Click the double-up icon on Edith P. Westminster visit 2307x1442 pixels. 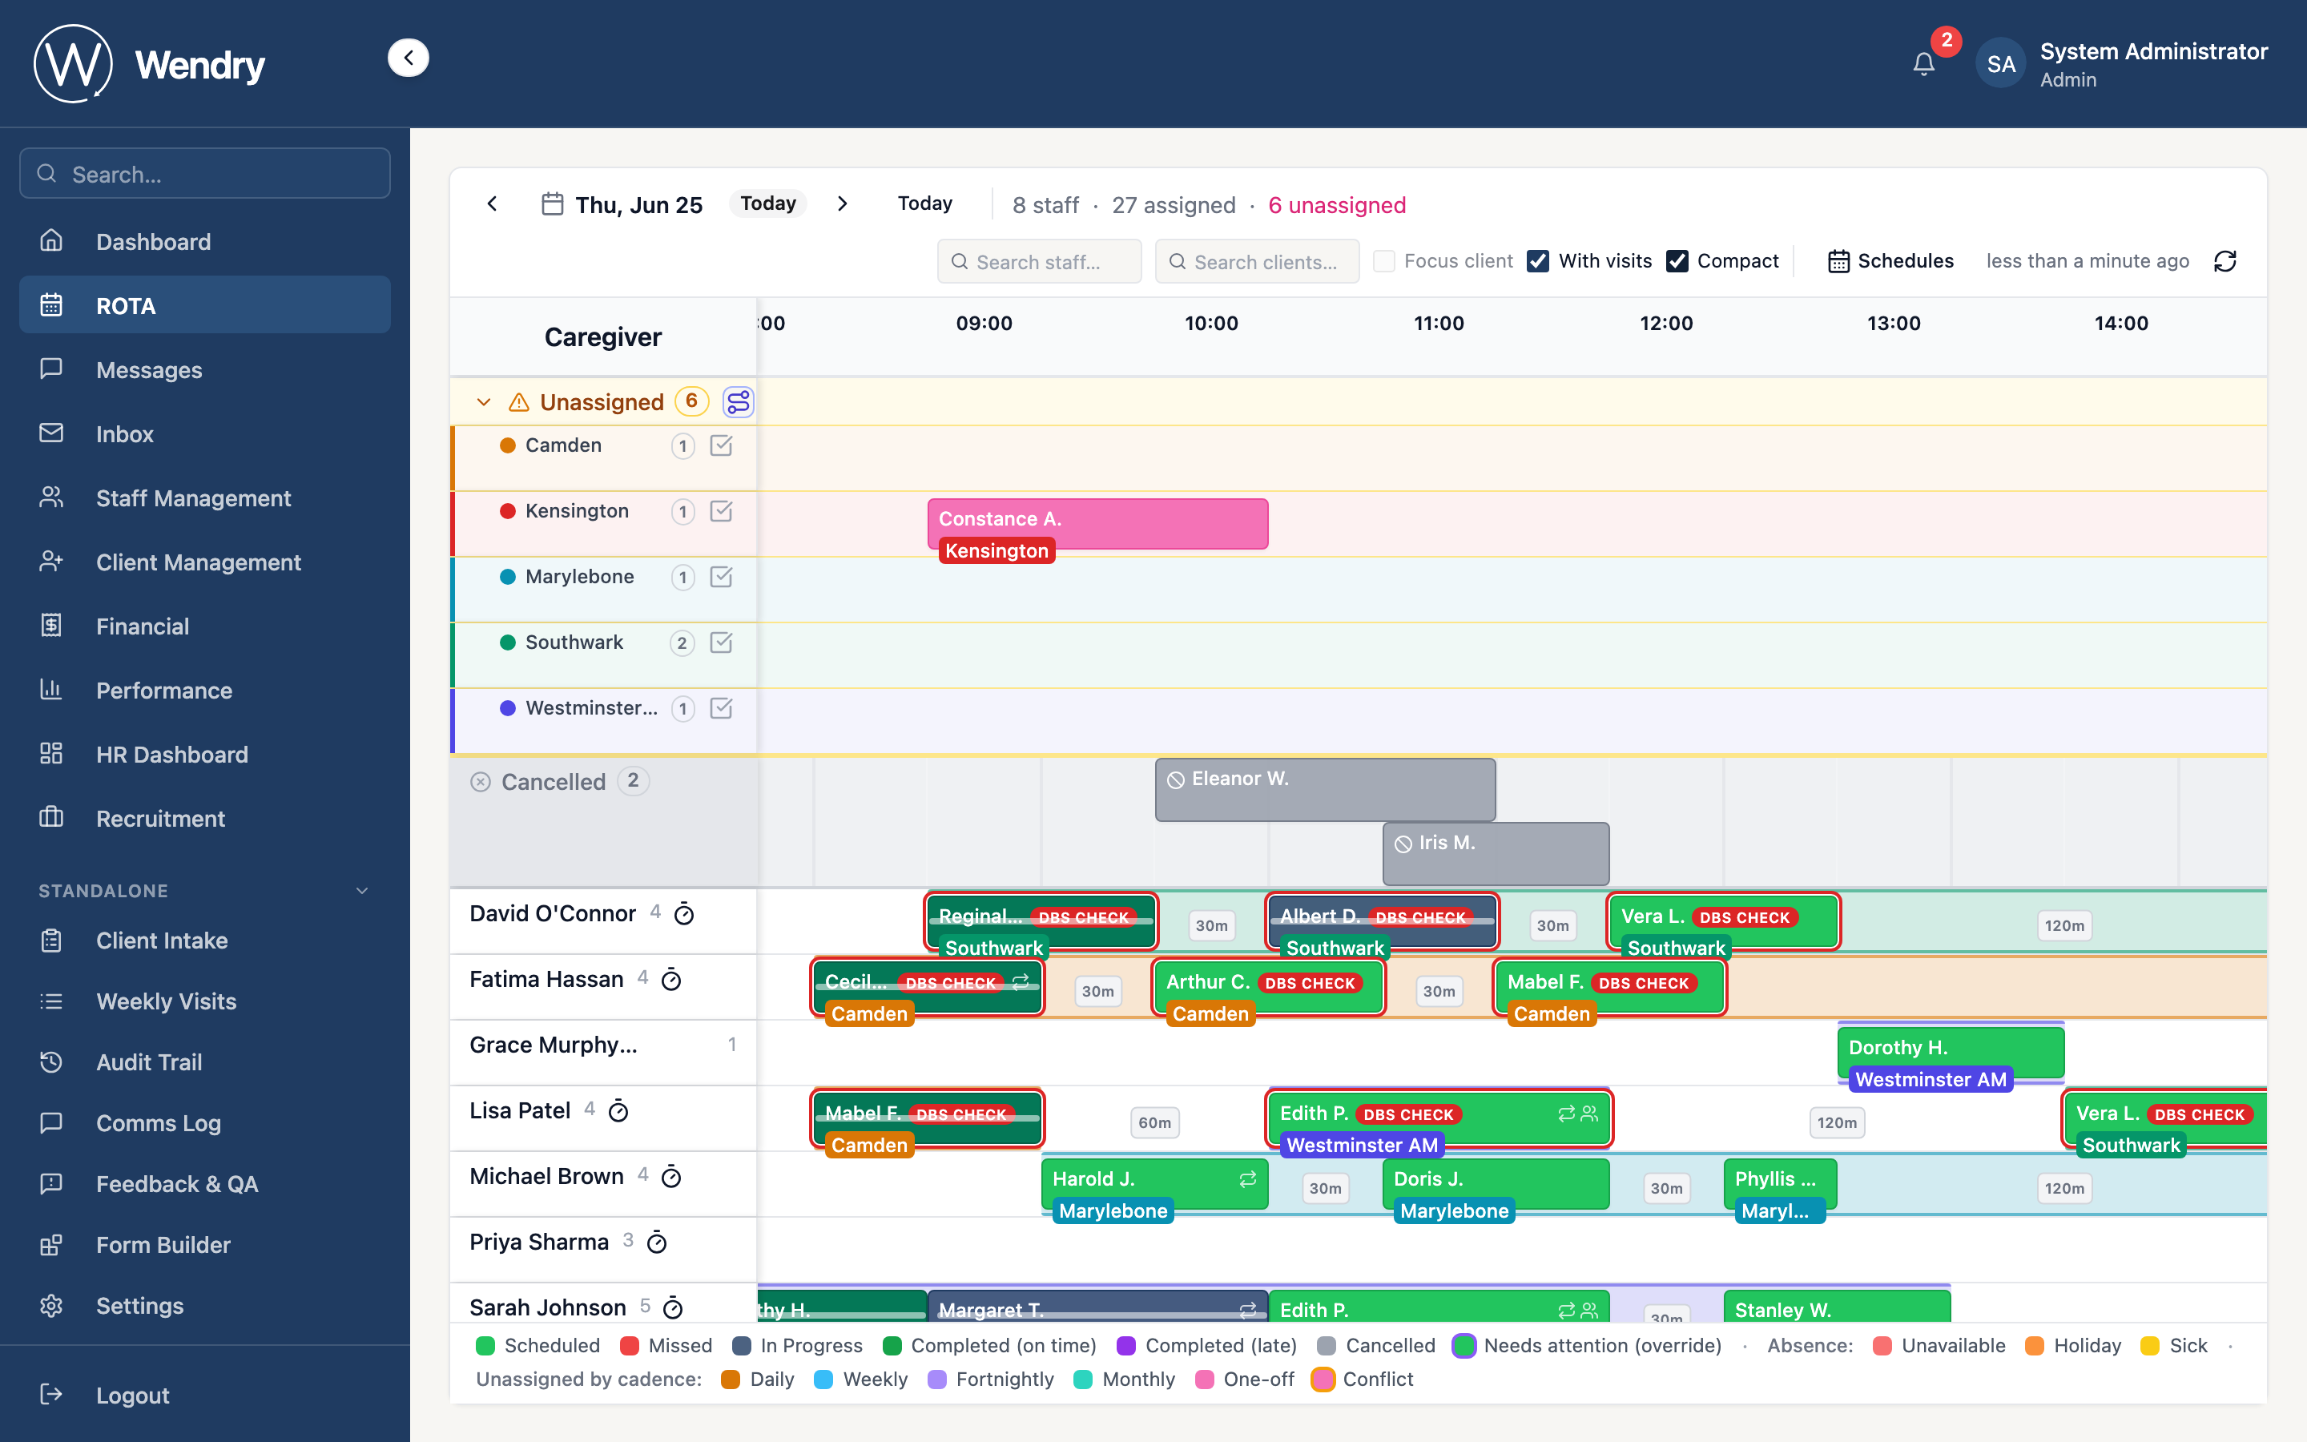pyautogui.click(x=1589, y=1114)
